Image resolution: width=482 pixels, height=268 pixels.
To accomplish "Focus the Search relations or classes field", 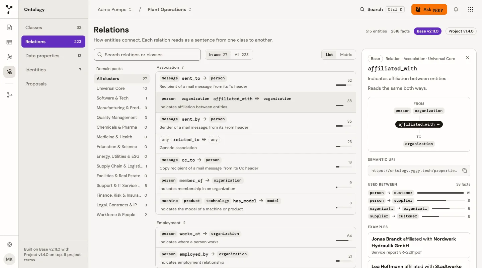I will tap(147, 55).
